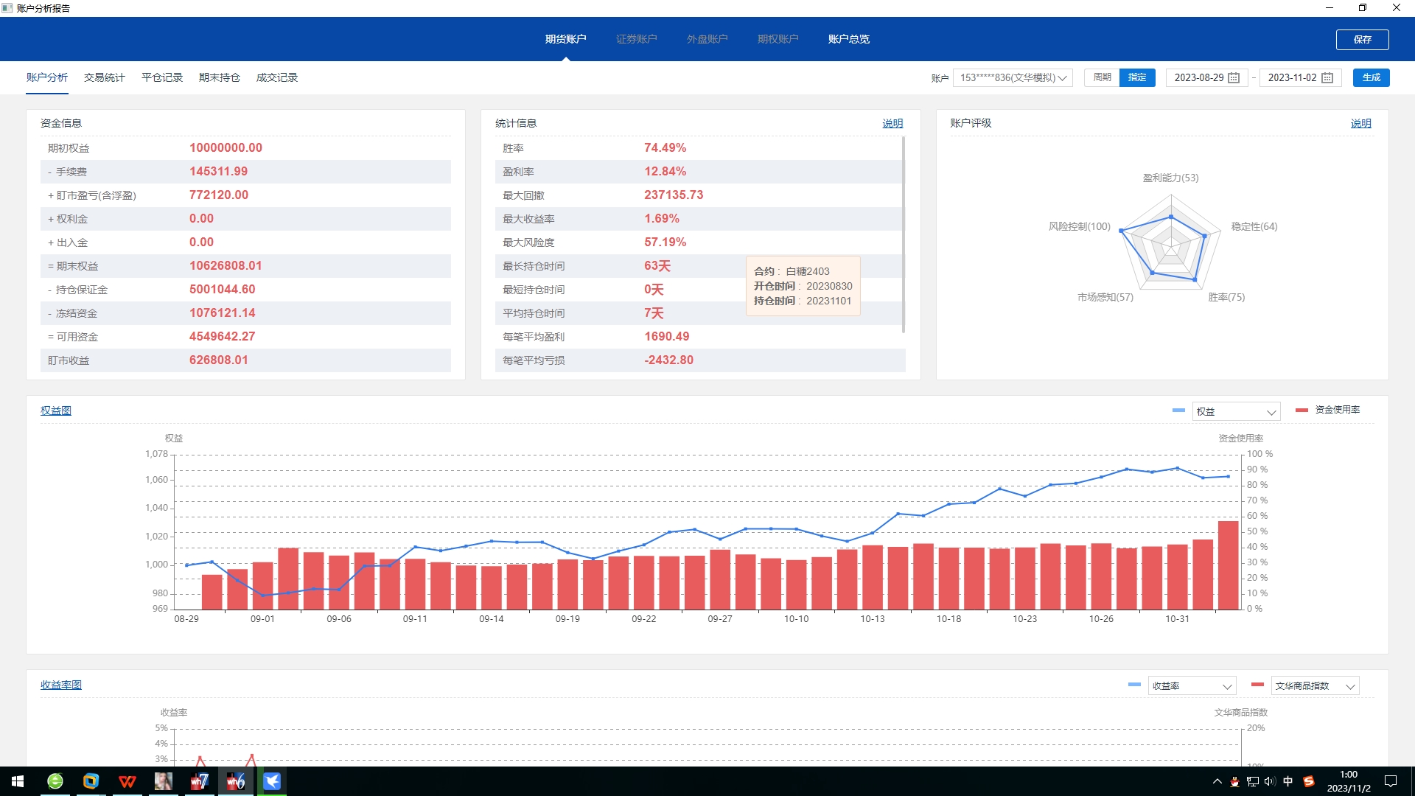Open the 文华商品指数 comparison dropdown

[x=1315, y=685]
